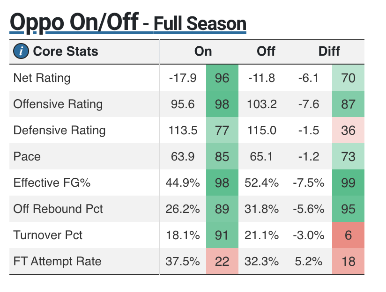Screen dimensions: 386x292
Task: Click the Full Season subtitle text
Action: point(200,23)
